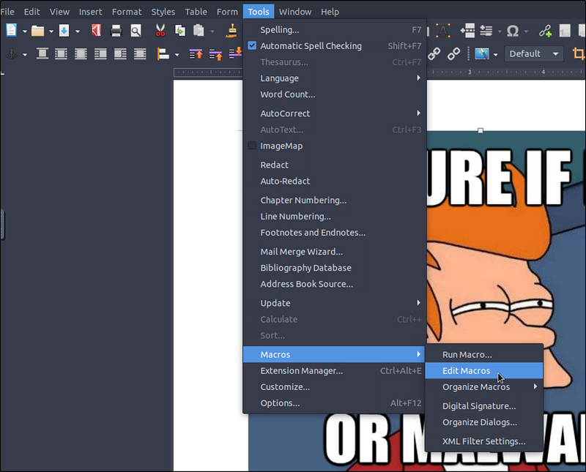The height and width of the screenshot is (472, 586).
Task: Expand the Organize Macros submenu
Action: pyautogui.click(x=483, y=387)
